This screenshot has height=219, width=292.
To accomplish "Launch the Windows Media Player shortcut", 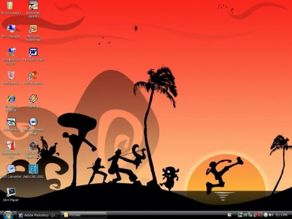I will [x=33, y=127].
